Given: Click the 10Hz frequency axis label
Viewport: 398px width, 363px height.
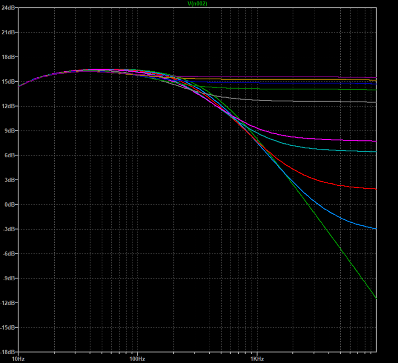Looking at the screenshot, I should tap(18, 359).
